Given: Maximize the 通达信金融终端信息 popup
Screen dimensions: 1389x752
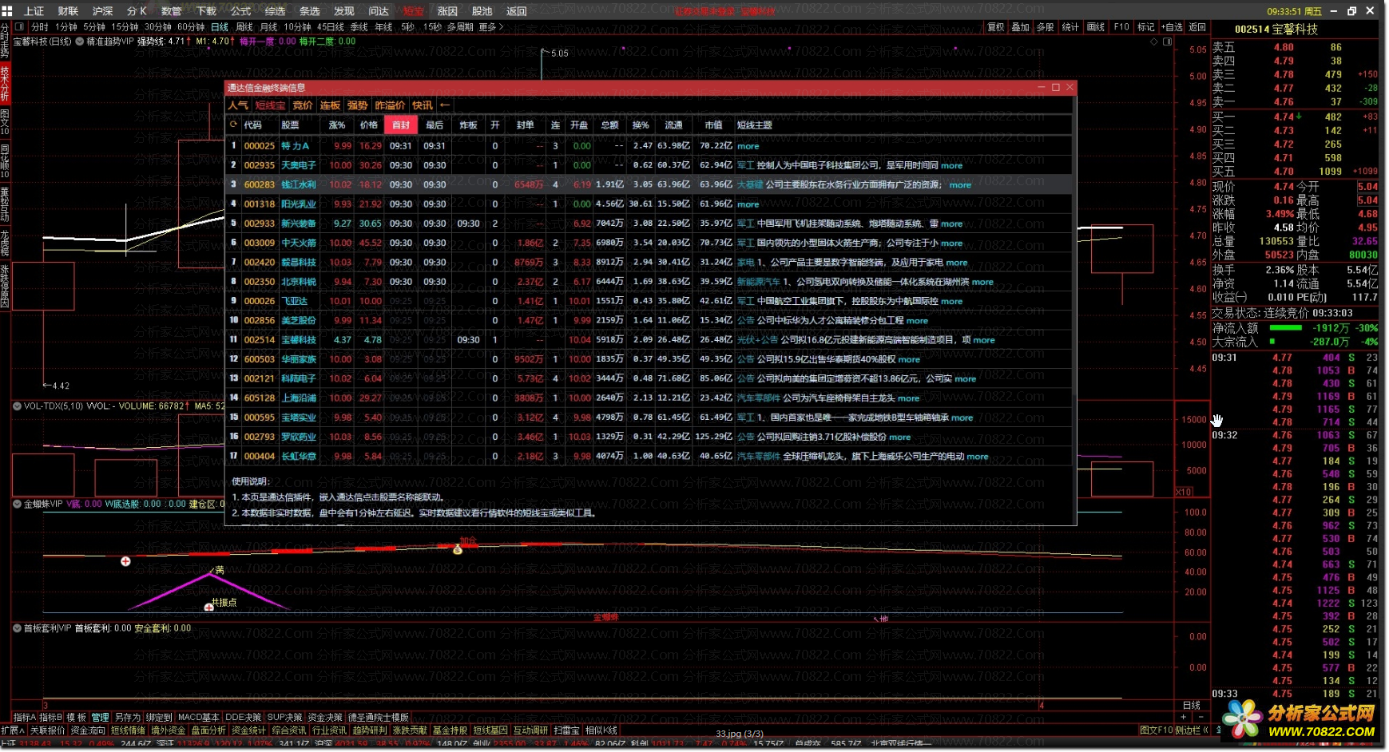Looking at the screenshot, I should coord(1056,87).
